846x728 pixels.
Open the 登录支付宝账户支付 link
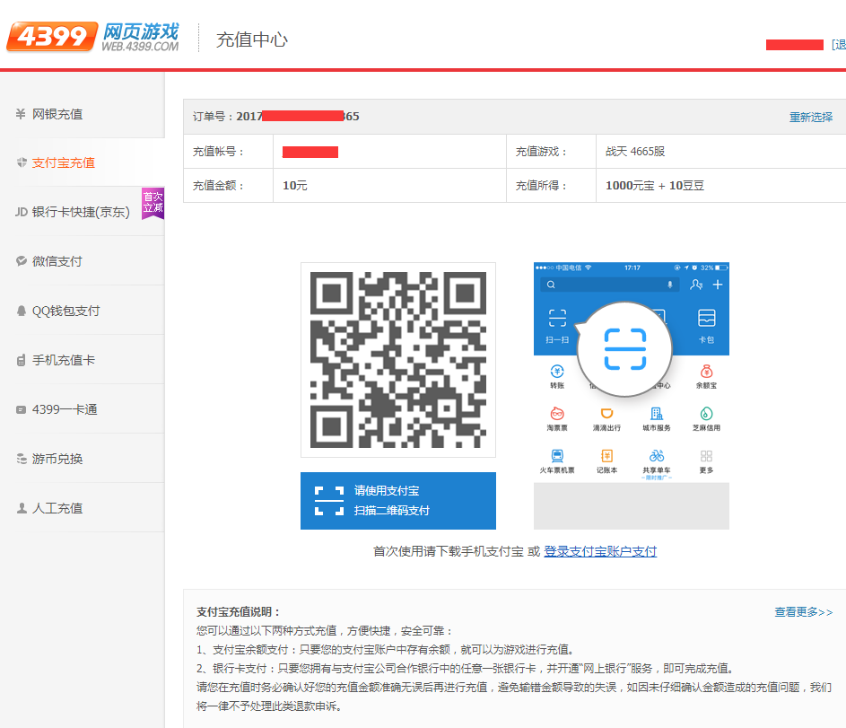600,551
